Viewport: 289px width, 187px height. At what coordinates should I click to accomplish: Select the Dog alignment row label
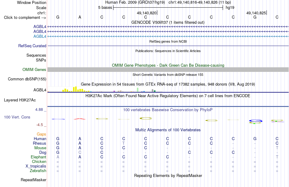(43, 153)
